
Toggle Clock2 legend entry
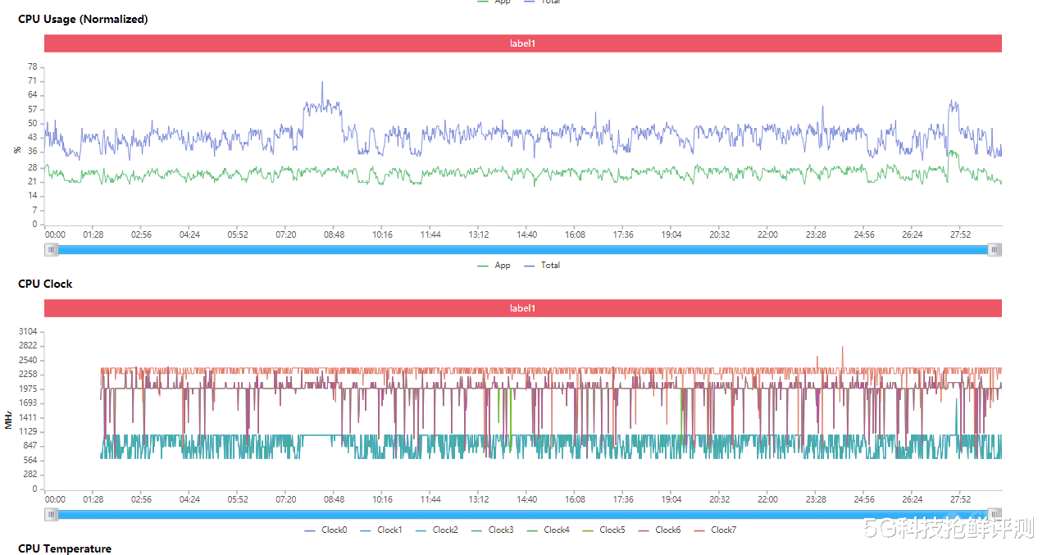coord(437,530)
